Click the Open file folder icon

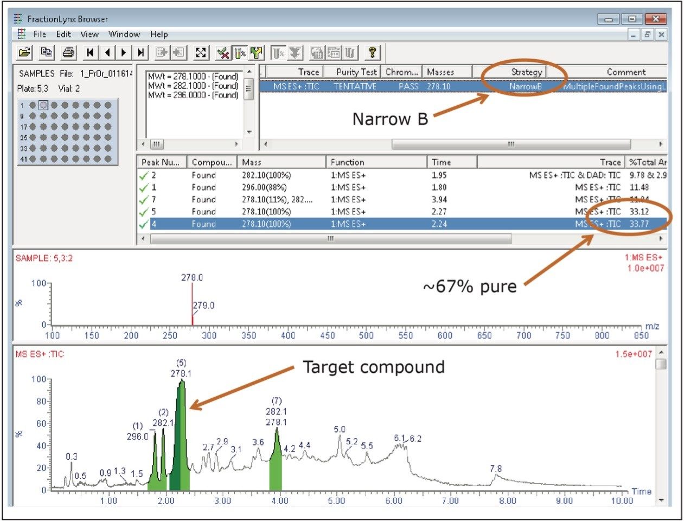[x=25, y=53]
